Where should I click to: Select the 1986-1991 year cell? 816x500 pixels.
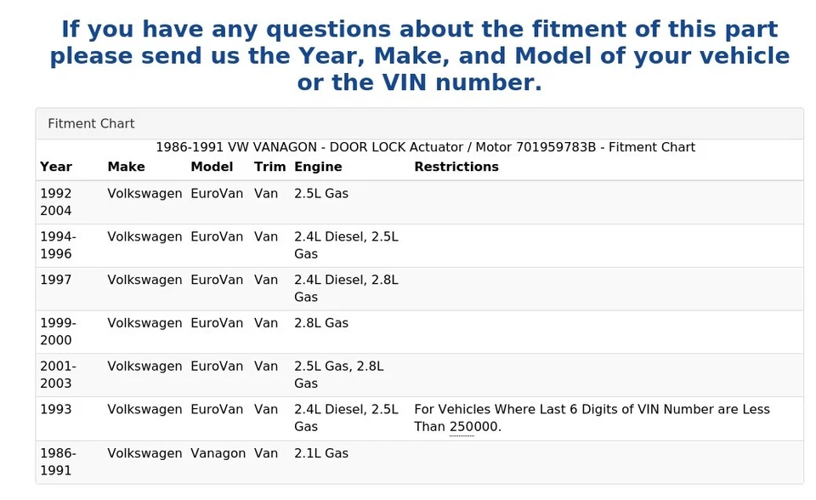coord(58,462)
